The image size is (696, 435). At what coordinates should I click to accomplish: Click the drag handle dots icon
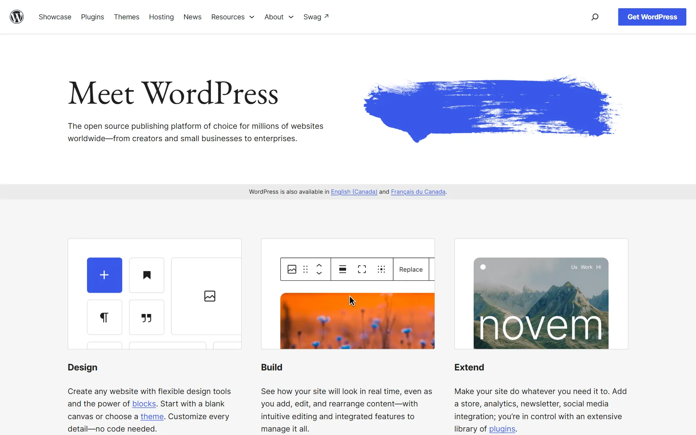pyautogui.click(x=305, y=269)
